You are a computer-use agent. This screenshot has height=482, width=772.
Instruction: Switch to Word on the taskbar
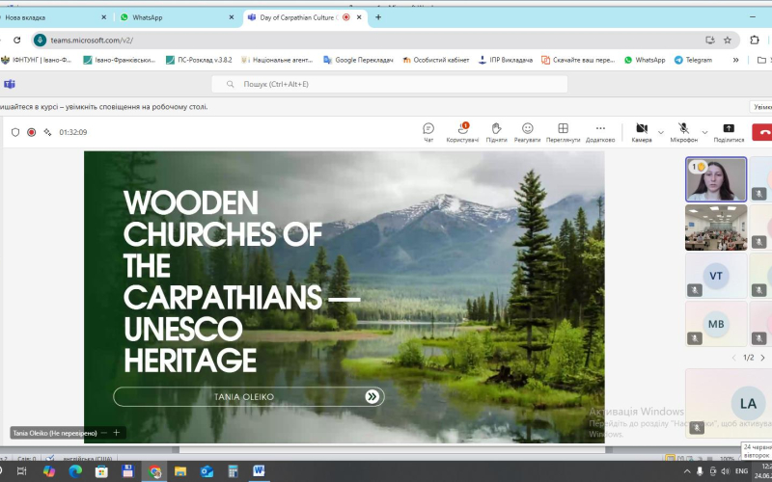pyautogui.click(x=259, y=471)
